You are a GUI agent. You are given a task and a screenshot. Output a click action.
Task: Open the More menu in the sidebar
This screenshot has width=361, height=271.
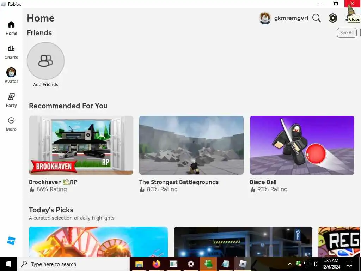[11, 124]
